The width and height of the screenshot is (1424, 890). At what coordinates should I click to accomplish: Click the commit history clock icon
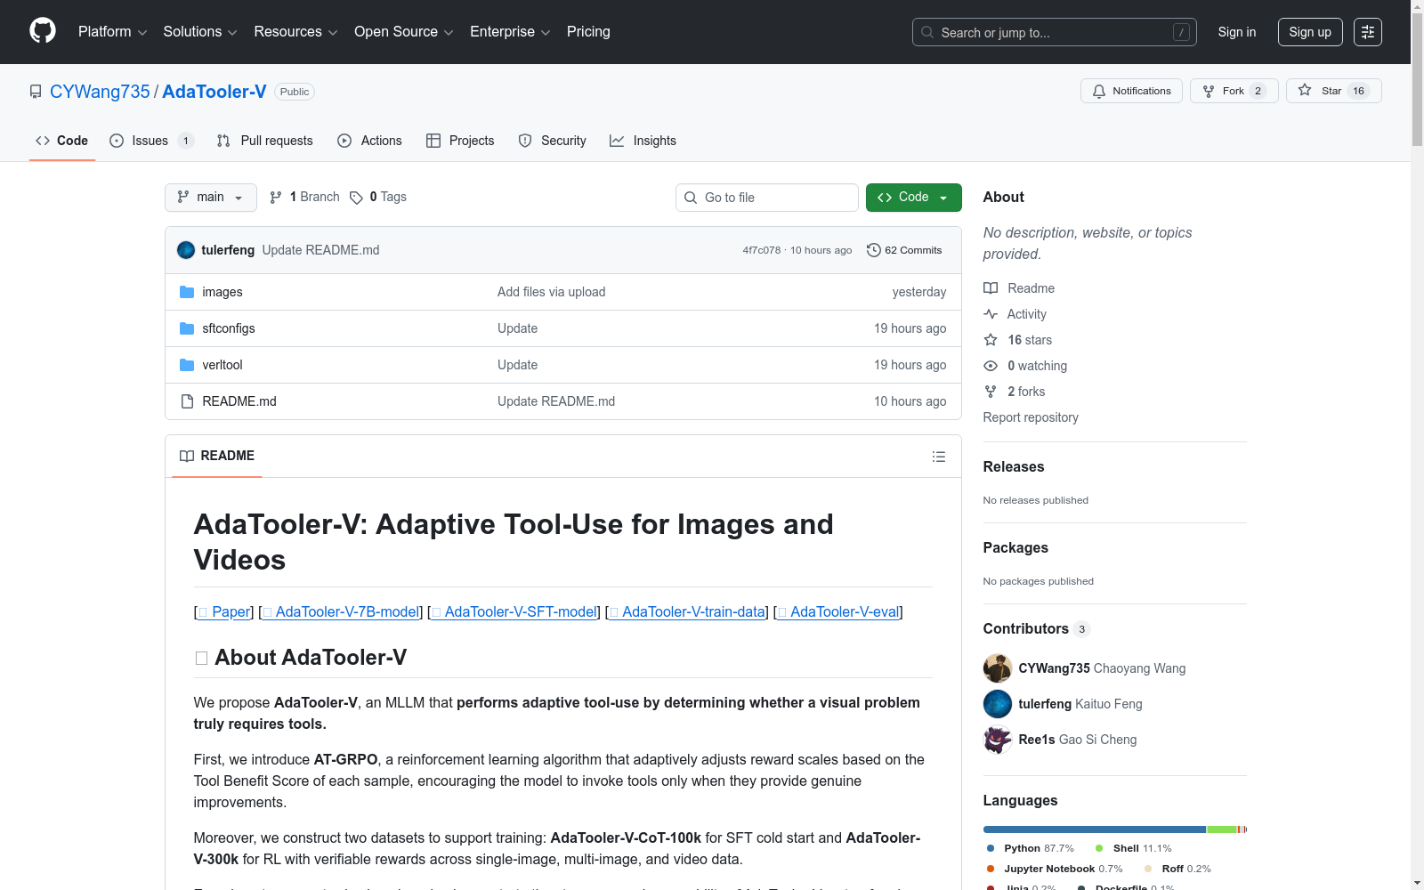click(874, 250)
